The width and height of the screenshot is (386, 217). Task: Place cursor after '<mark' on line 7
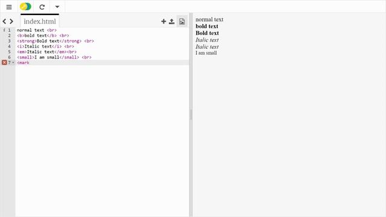pos(30,63)
